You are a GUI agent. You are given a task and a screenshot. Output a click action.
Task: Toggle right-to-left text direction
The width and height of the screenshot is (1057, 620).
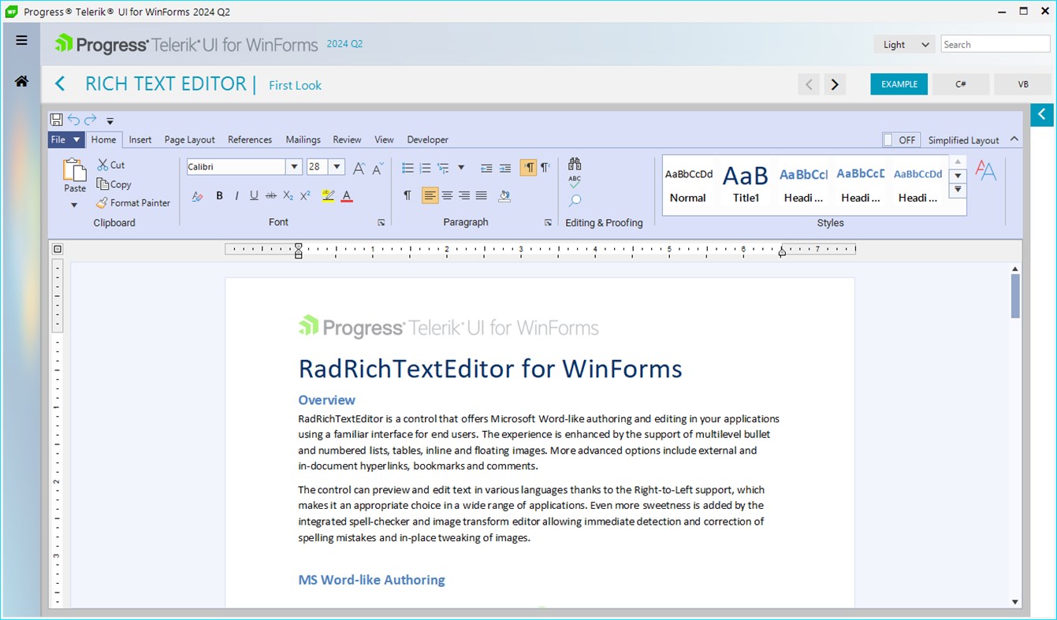(x=545, y=168)
